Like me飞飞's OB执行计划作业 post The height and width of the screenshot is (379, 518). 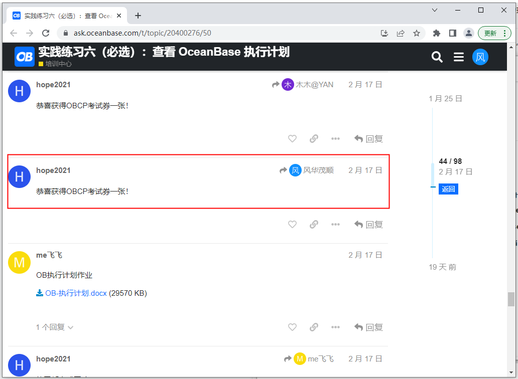(292, 327)
